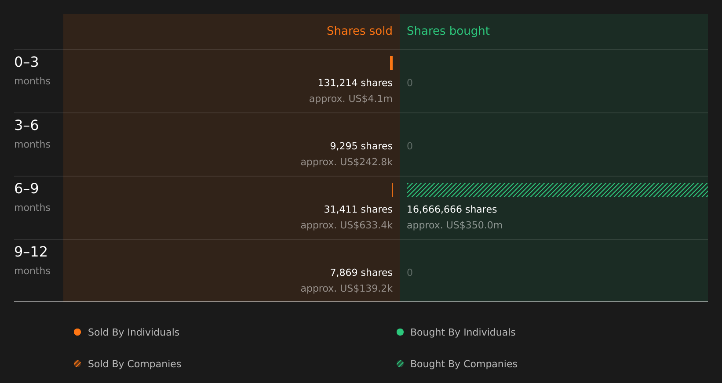722x383 pixels.
Task: Select the Sold By Individuals legend label
Action: point(134,332)
